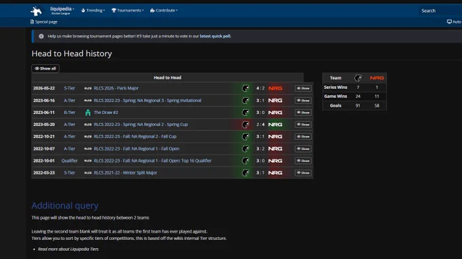Click RLCS icon in Fall Cup row
Image resolution: width=462 pixels, height=259 pixels.
coord(88,137)
